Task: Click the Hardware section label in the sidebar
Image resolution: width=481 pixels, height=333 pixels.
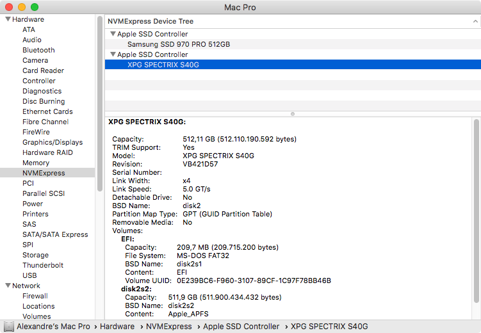Action: [28, 19]
